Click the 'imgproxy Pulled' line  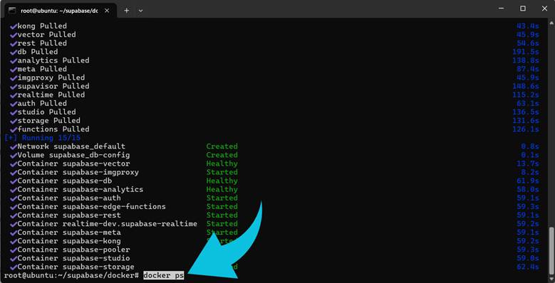pyautogui.click(x=51, y=78)
